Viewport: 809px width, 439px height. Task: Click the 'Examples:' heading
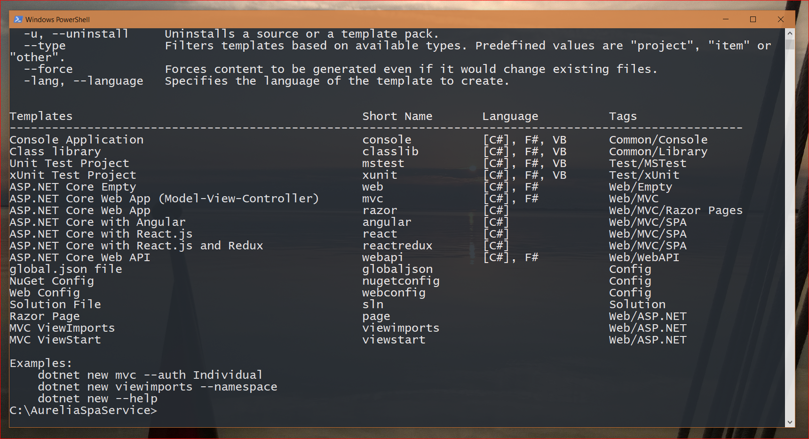click(41, 363)
